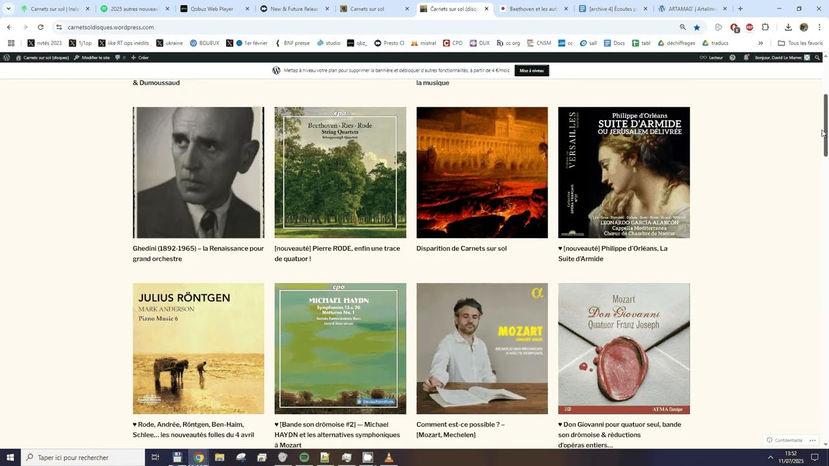Open the Ghedini (1892-1965) Renaissance article link
Image resolution: width=829 pixels, height=466 pixels.
coord(198,254)
